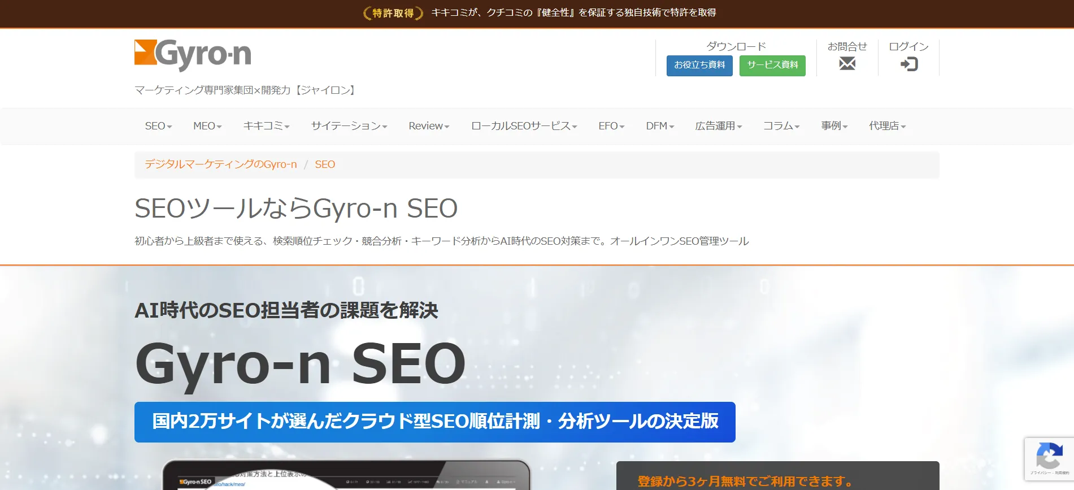1074x490 pixels.
Task: Expand the EFO dropdown
Action: (611, 126)
